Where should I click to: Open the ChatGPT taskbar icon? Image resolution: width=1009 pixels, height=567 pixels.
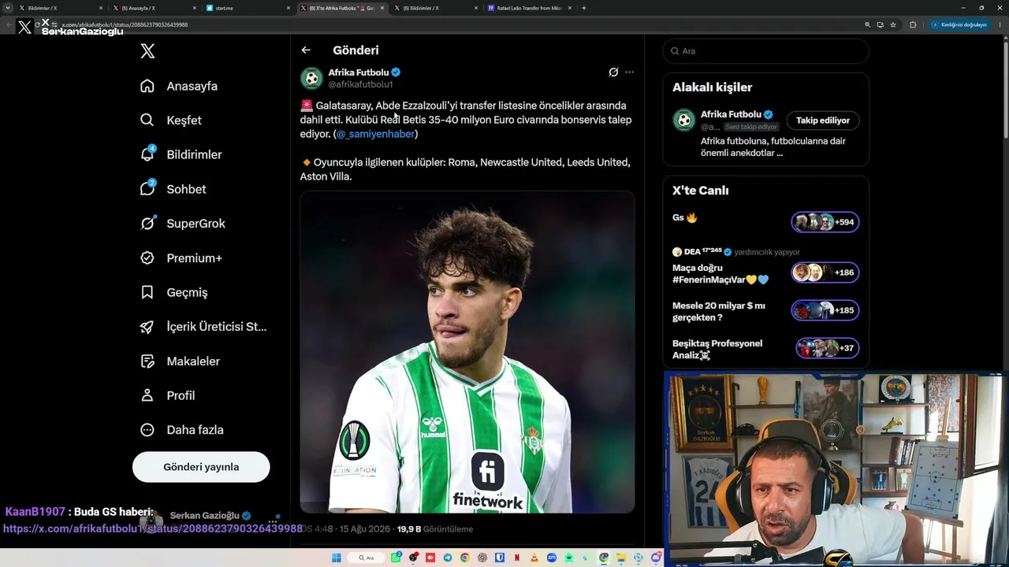click(x=482, y=558)
